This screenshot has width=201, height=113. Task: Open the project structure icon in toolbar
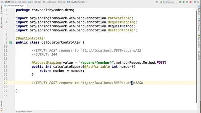tap(195, 2)
